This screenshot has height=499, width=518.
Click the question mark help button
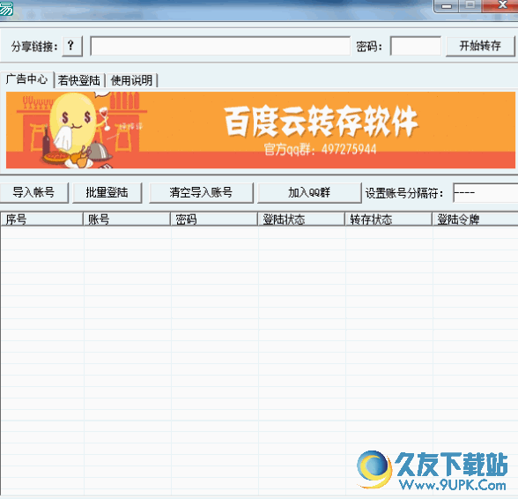[72, 46]
